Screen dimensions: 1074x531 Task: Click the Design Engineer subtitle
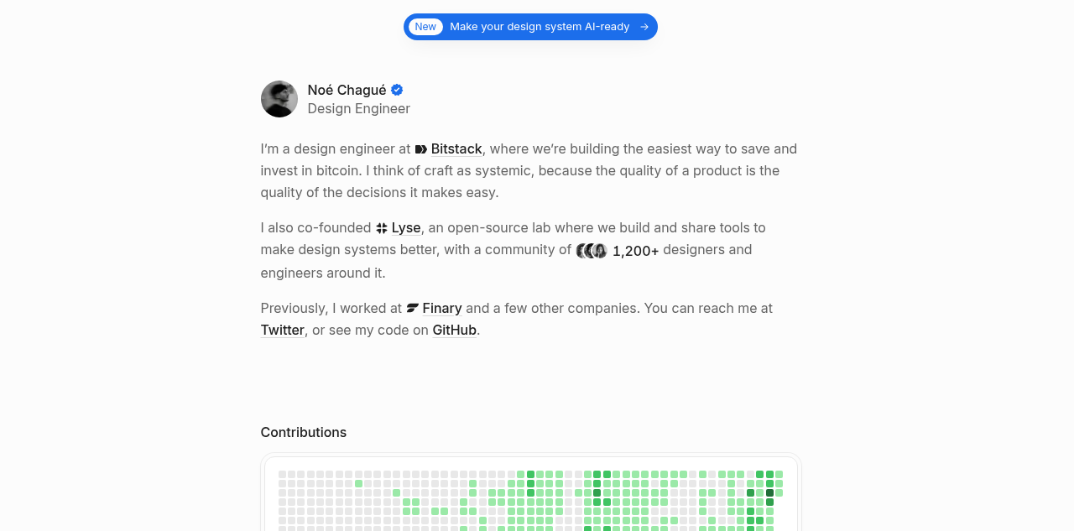click(359, 108)
